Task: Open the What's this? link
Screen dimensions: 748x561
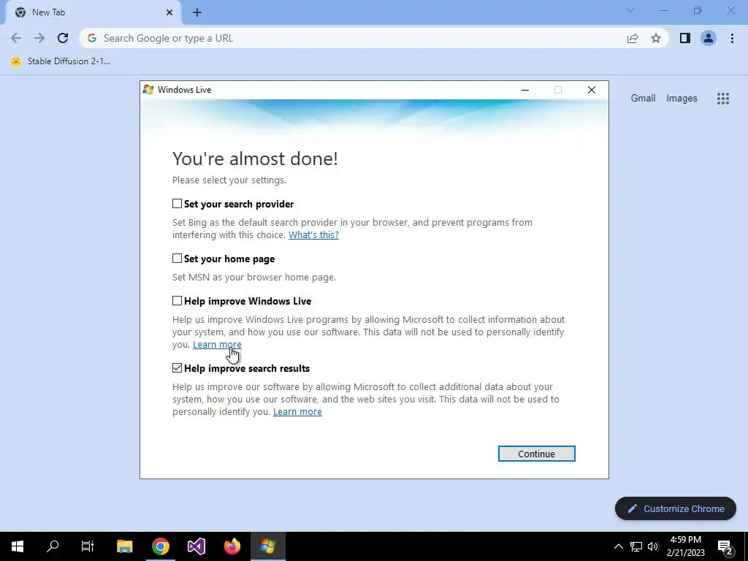Action: pos(313,234)
